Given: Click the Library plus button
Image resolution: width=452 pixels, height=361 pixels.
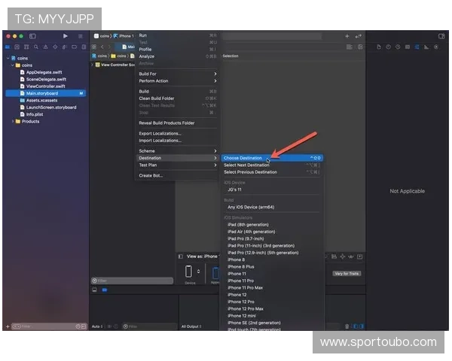Looking at the screenshot, I should coord(347,35).
